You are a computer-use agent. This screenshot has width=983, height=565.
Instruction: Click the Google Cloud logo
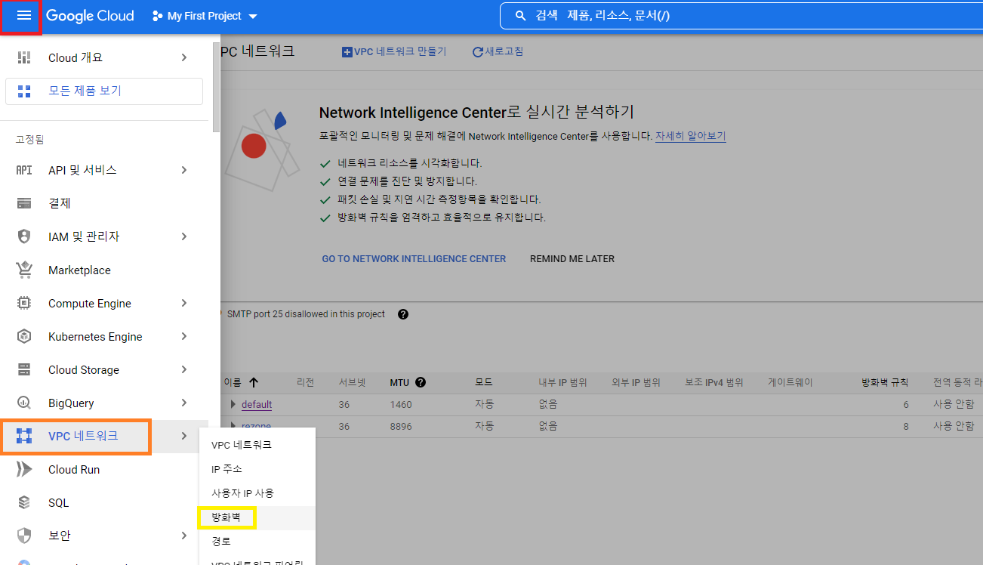[90, 16]
